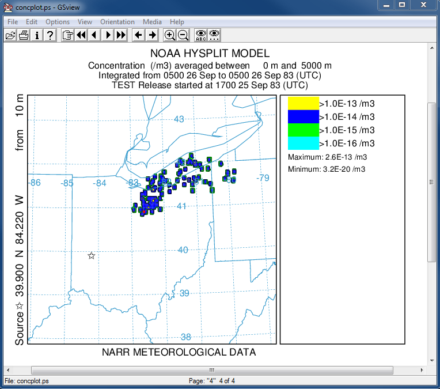Click the Go forward right-arrow icon

coord(152,35)
